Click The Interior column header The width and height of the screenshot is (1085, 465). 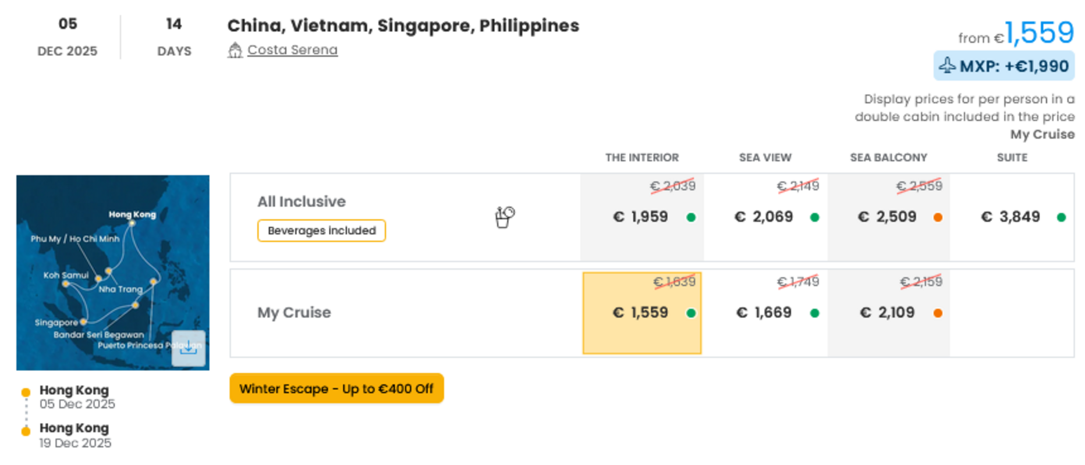pyautogui.click(x=641, y=158)
